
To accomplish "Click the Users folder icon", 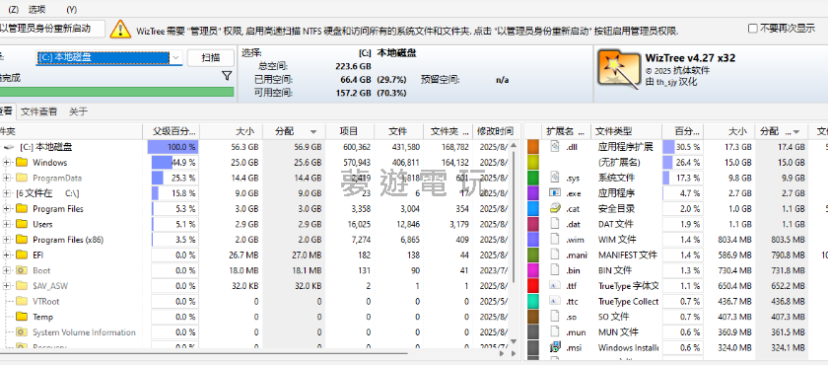I will (x=22, y=224).
